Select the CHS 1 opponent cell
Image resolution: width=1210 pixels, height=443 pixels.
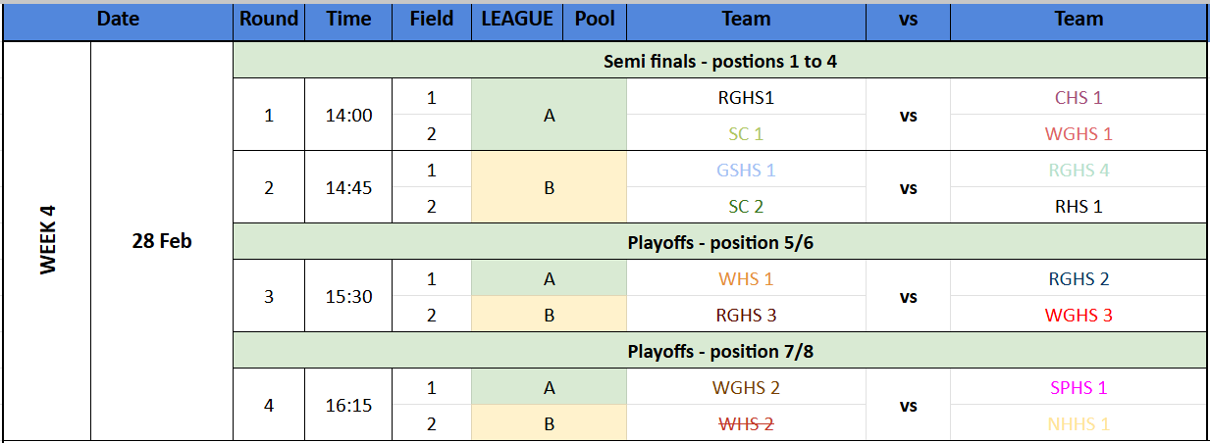(1078, 97)
